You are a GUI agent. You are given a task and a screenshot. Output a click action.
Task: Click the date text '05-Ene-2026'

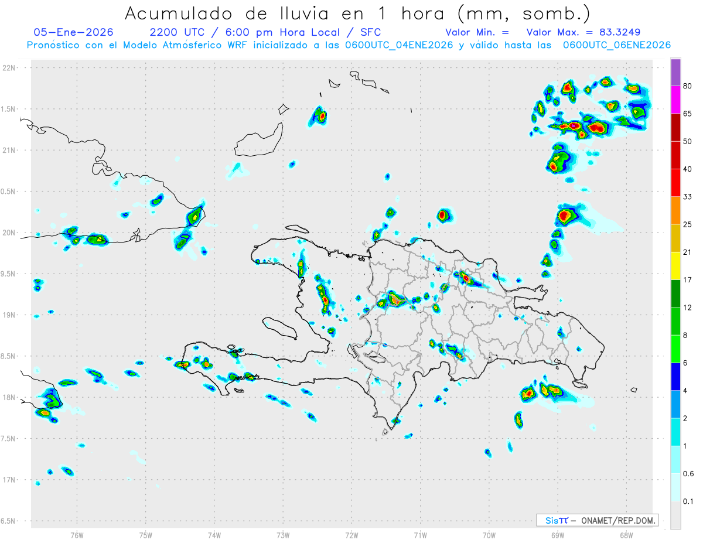[x=73, y=32]
